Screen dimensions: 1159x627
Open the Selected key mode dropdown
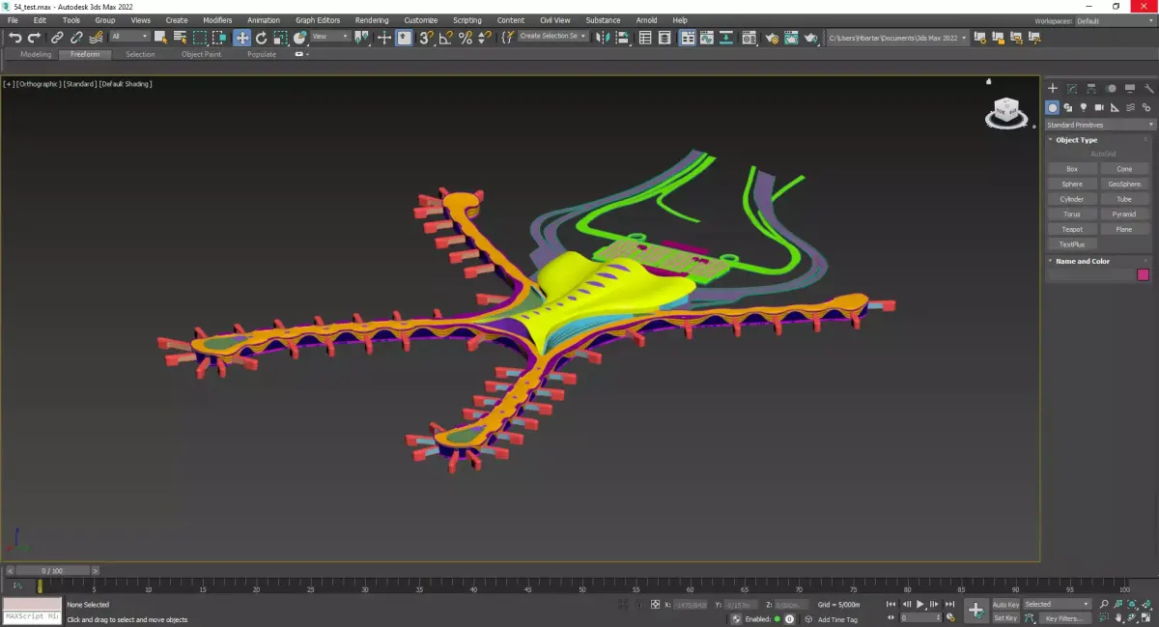pos(1057,605)
